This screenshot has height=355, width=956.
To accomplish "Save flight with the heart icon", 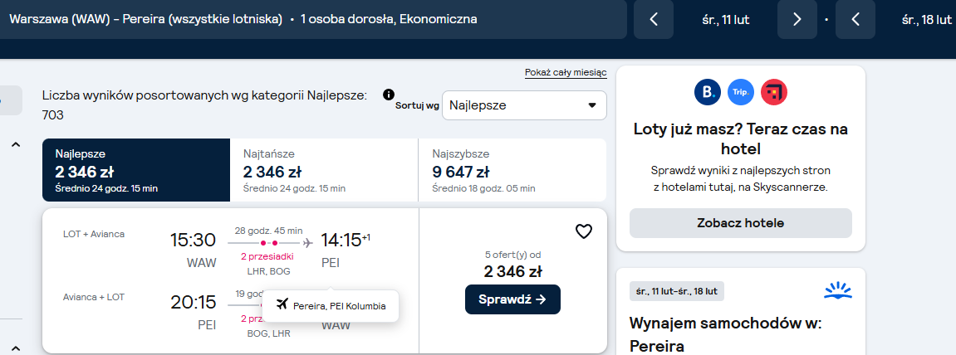I will (583, 231).
